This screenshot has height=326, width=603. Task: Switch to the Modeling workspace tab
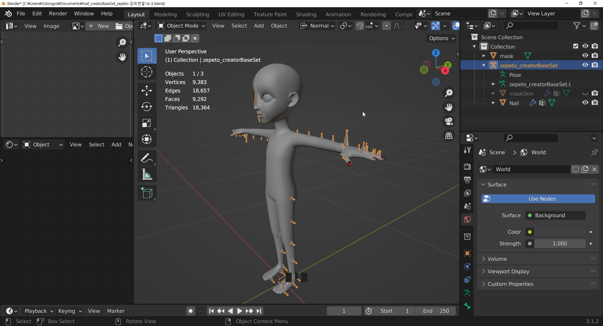165,14
